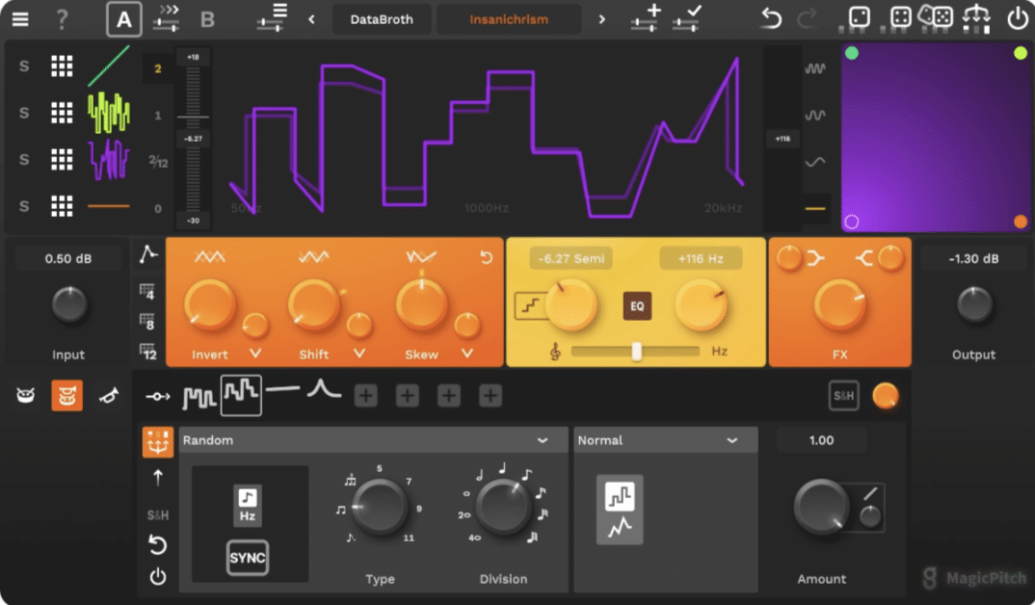Expand the Skew dropdown arrow
1035x605 pixels.
click(x=466, y=354)
